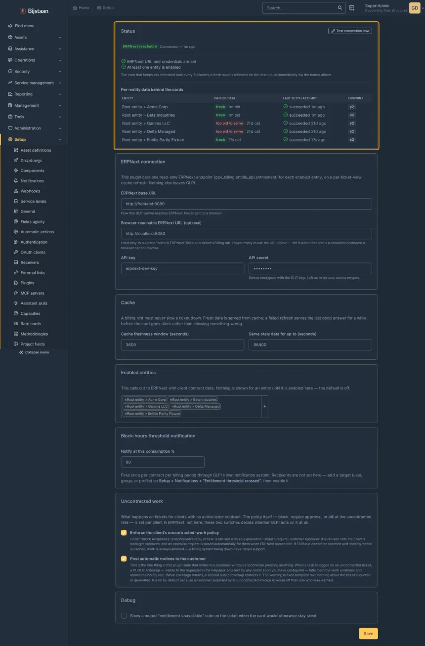
Task: Click the 'ERPNext reachable' status badge
Action: (140, 46)
